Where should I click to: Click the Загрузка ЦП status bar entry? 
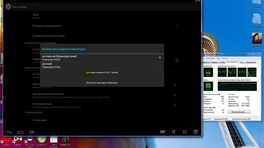pos(221,119)
